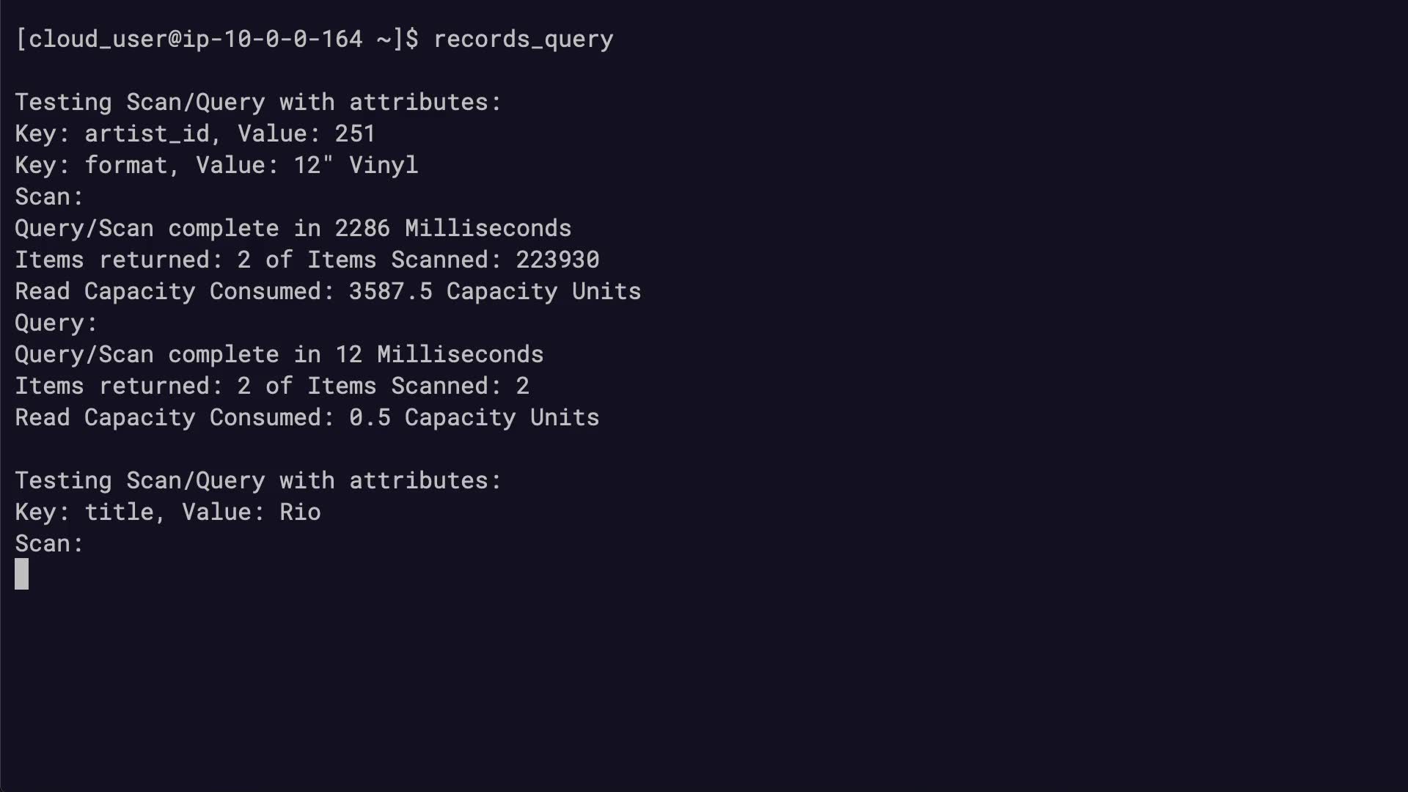
Task: Click the "Query:" label line
Action: (56, 323)
